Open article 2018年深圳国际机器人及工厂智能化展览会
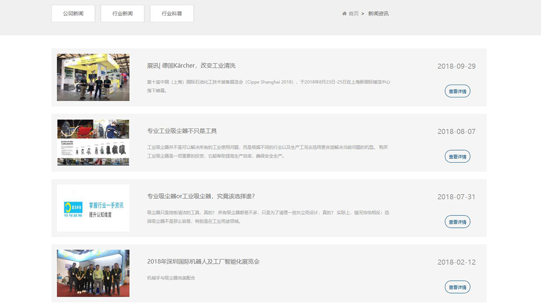 click(x=203, y=261)
